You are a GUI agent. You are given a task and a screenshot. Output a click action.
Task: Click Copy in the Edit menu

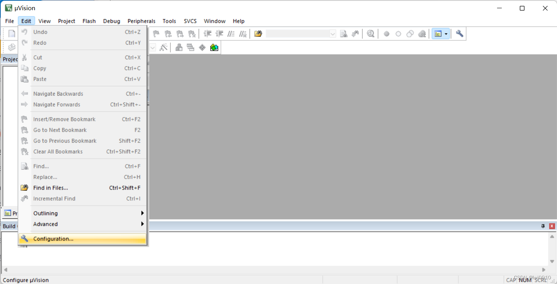(x=82, y=68)
